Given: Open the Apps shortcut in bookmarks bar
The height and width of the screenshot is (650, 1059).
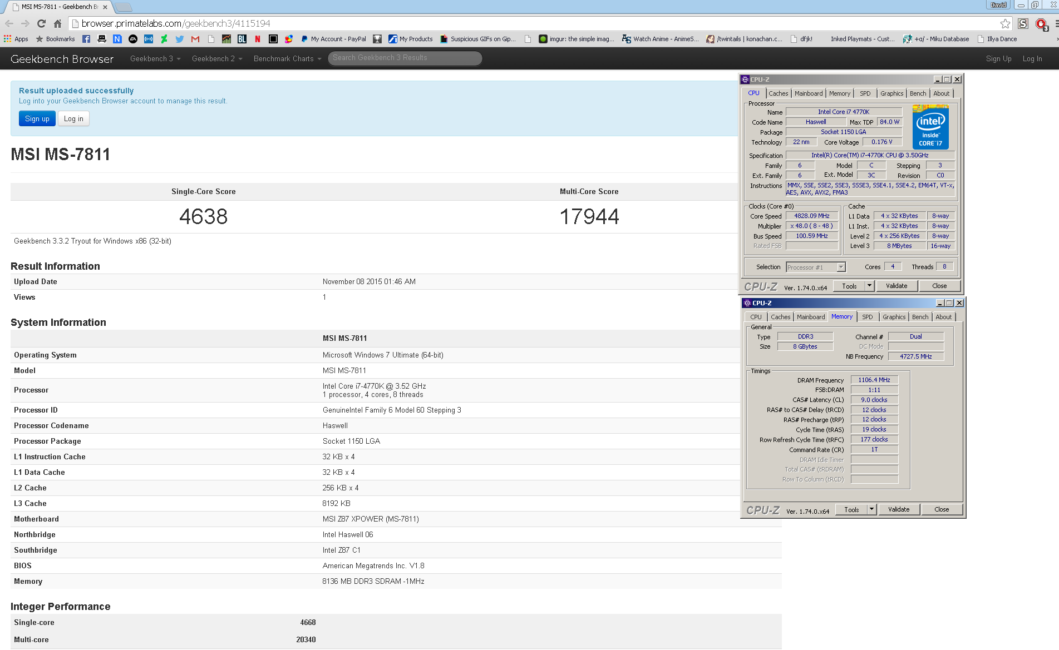Looking at the screenshot, I should [16, 39].
